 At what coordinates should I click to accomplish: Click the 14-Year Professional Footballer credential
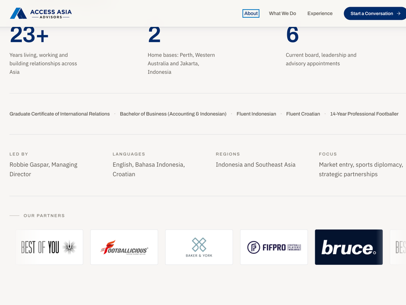(x=364, y=114)
